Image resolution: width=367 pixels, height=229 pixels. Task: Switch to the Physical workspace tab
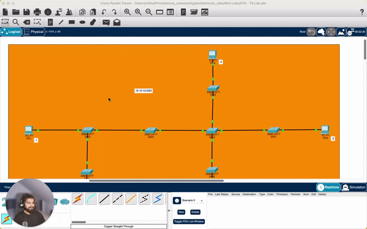34,32
